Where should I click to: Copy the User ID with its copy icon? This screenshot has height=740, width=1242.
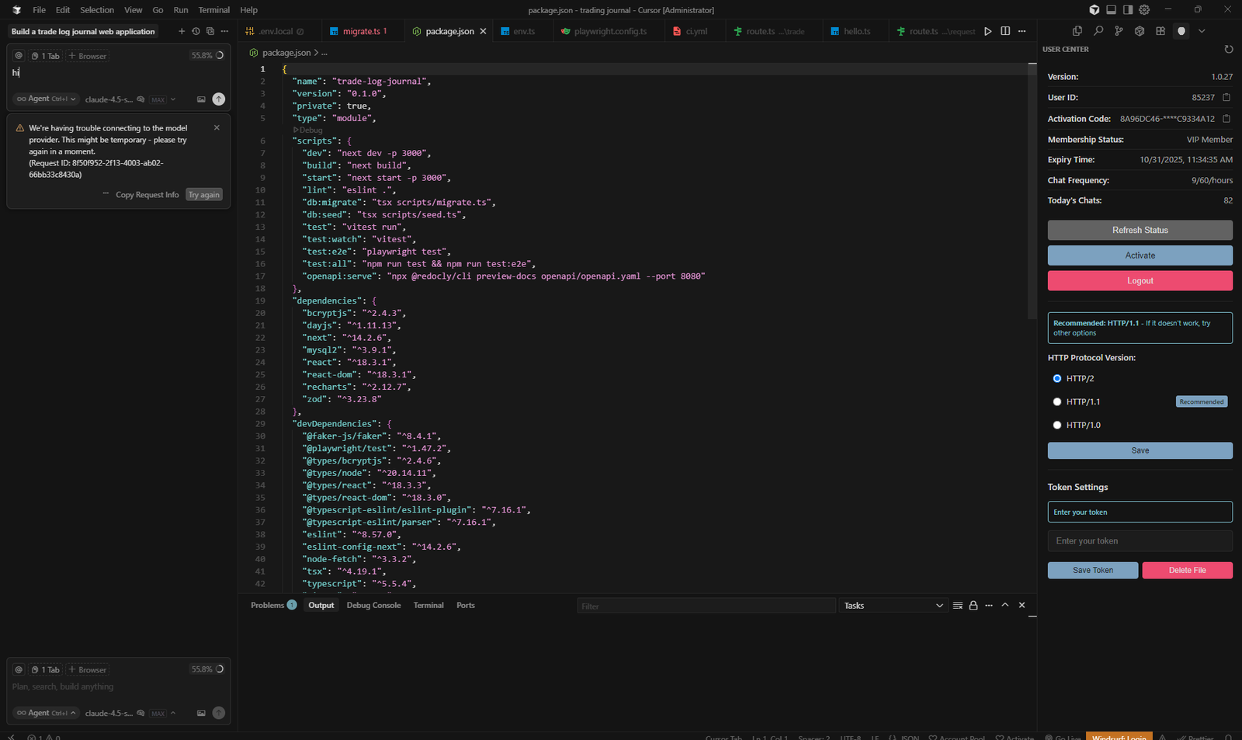[x=1226, y=98]
